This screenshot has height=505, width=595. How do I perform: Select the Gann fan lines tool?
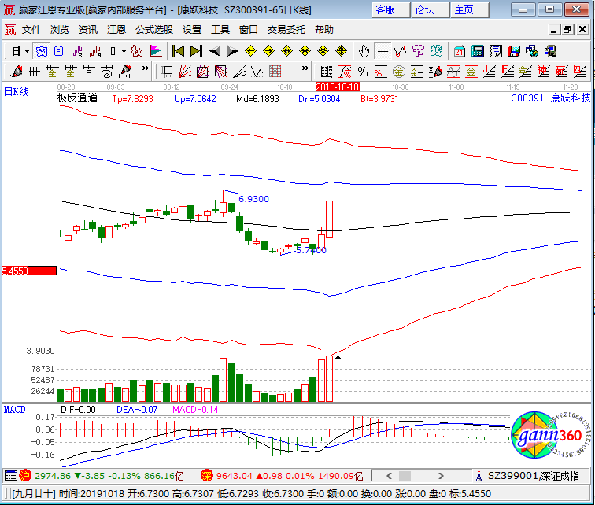click(185, 72)
